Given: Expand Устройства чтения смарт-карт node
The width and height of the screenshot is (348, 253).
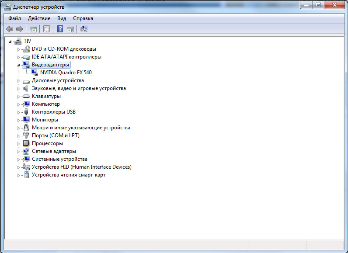Looking at the screenshot, I should pyautogui.click(x=18, y=175).
